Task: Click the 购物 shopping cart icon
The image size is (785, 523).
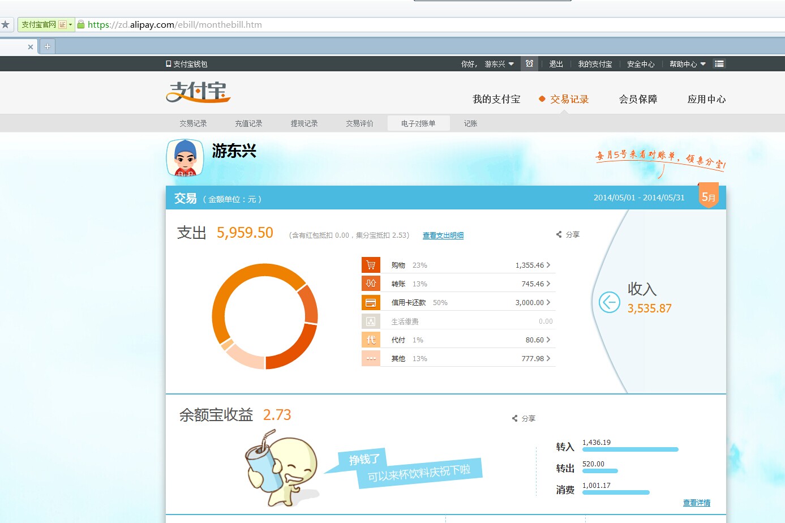Action: (x=371, y=265)
